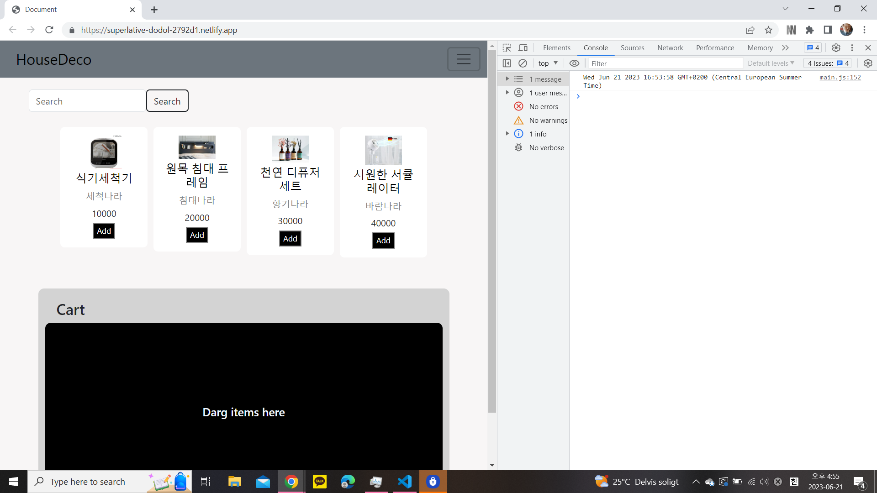877x493 pixels.
Task: Open the 'top' frame context dropdown
Action: (547, 63)
